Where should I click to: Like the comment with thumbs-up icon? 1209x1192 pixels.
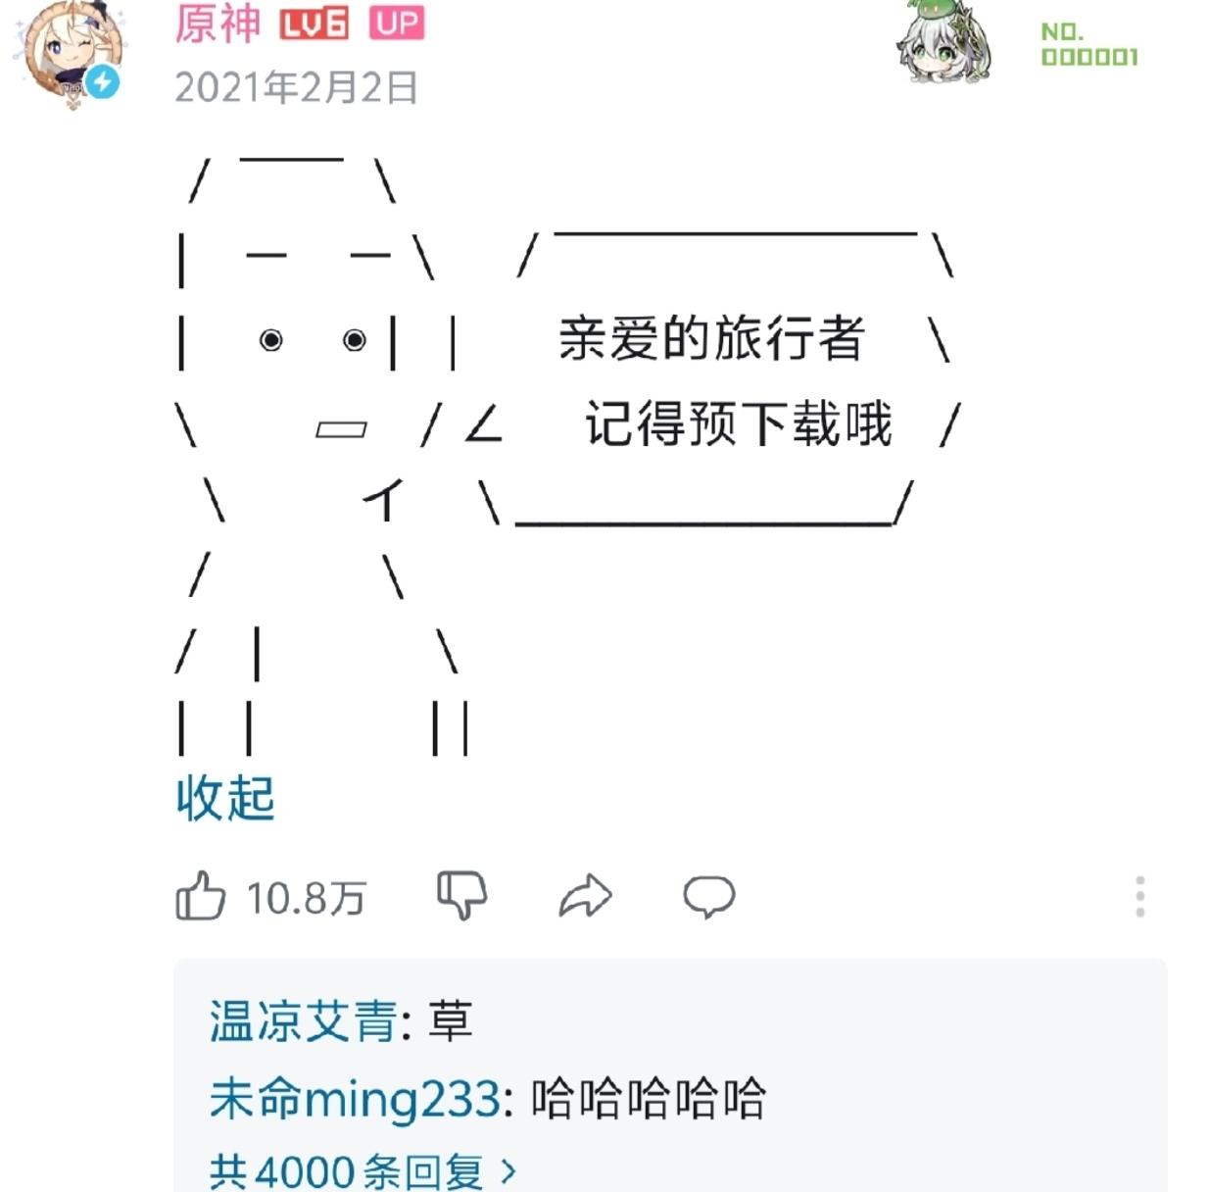click(200, 895)
